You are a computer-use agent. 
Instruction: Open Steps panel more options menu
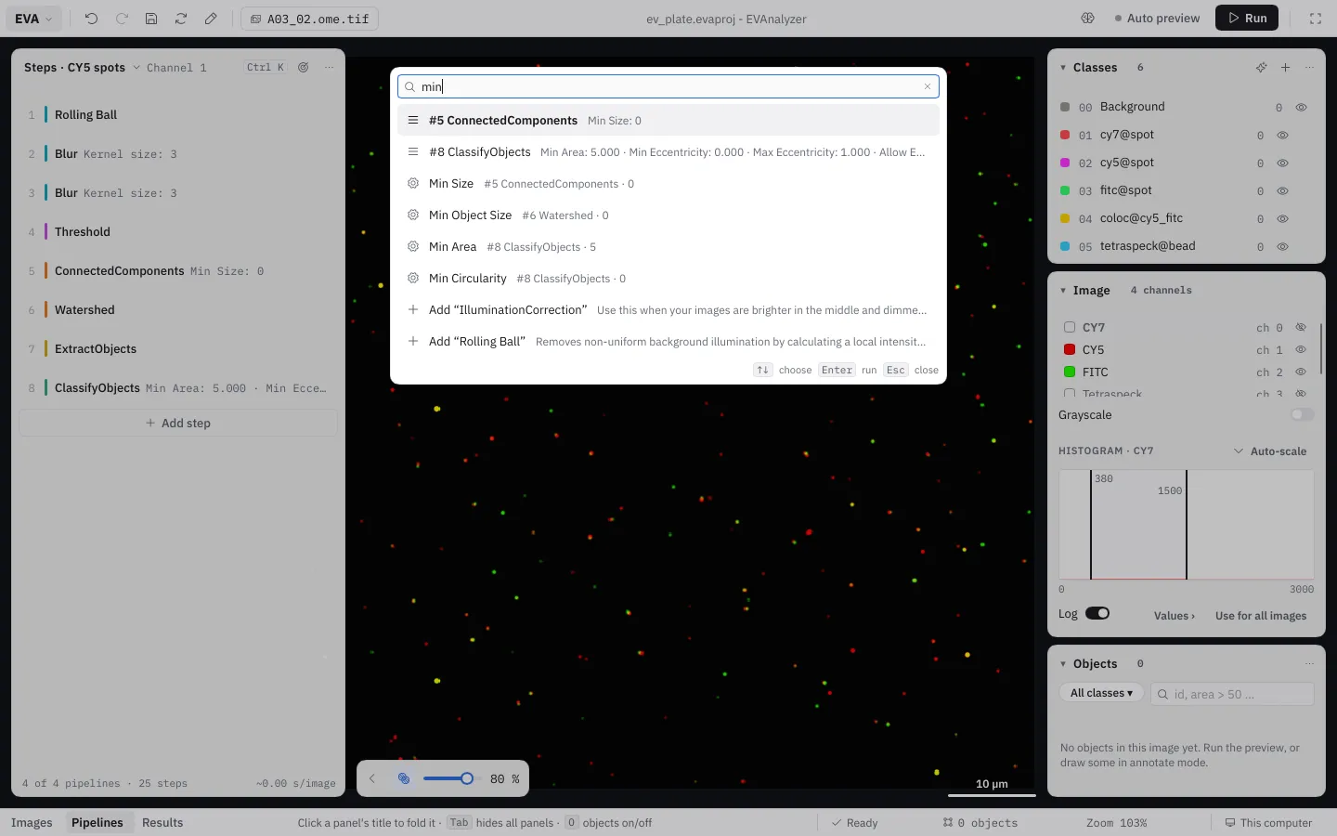click(329, 67)
